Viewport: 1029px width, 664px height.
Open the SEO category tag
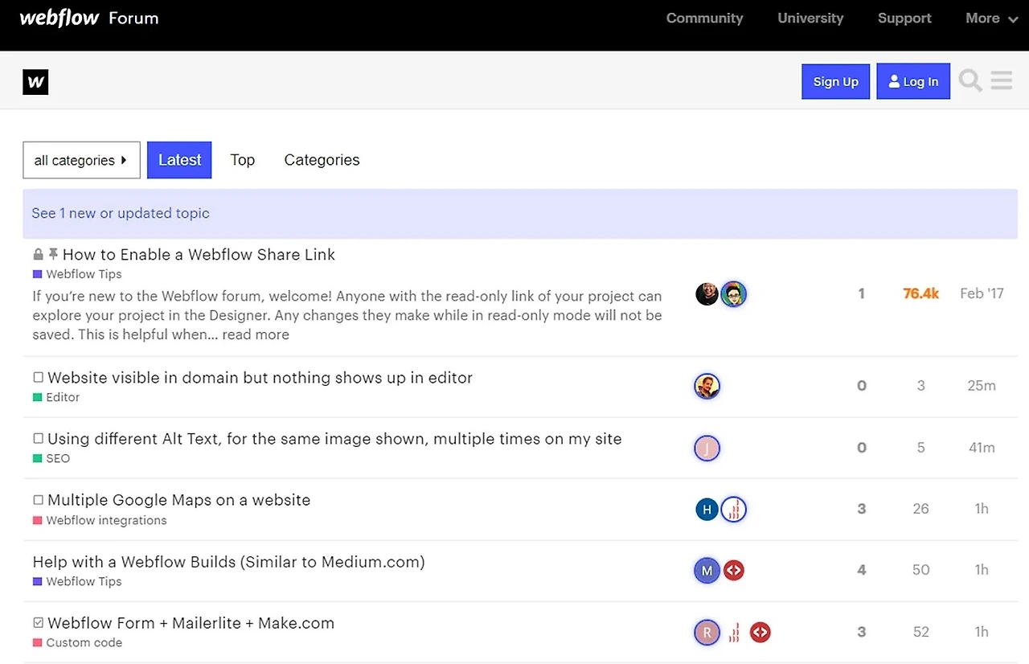click(51, 458)
